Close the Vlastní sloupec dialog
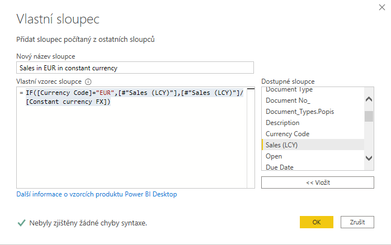Screen dimensions: 391x245 (x=382, y=7)
